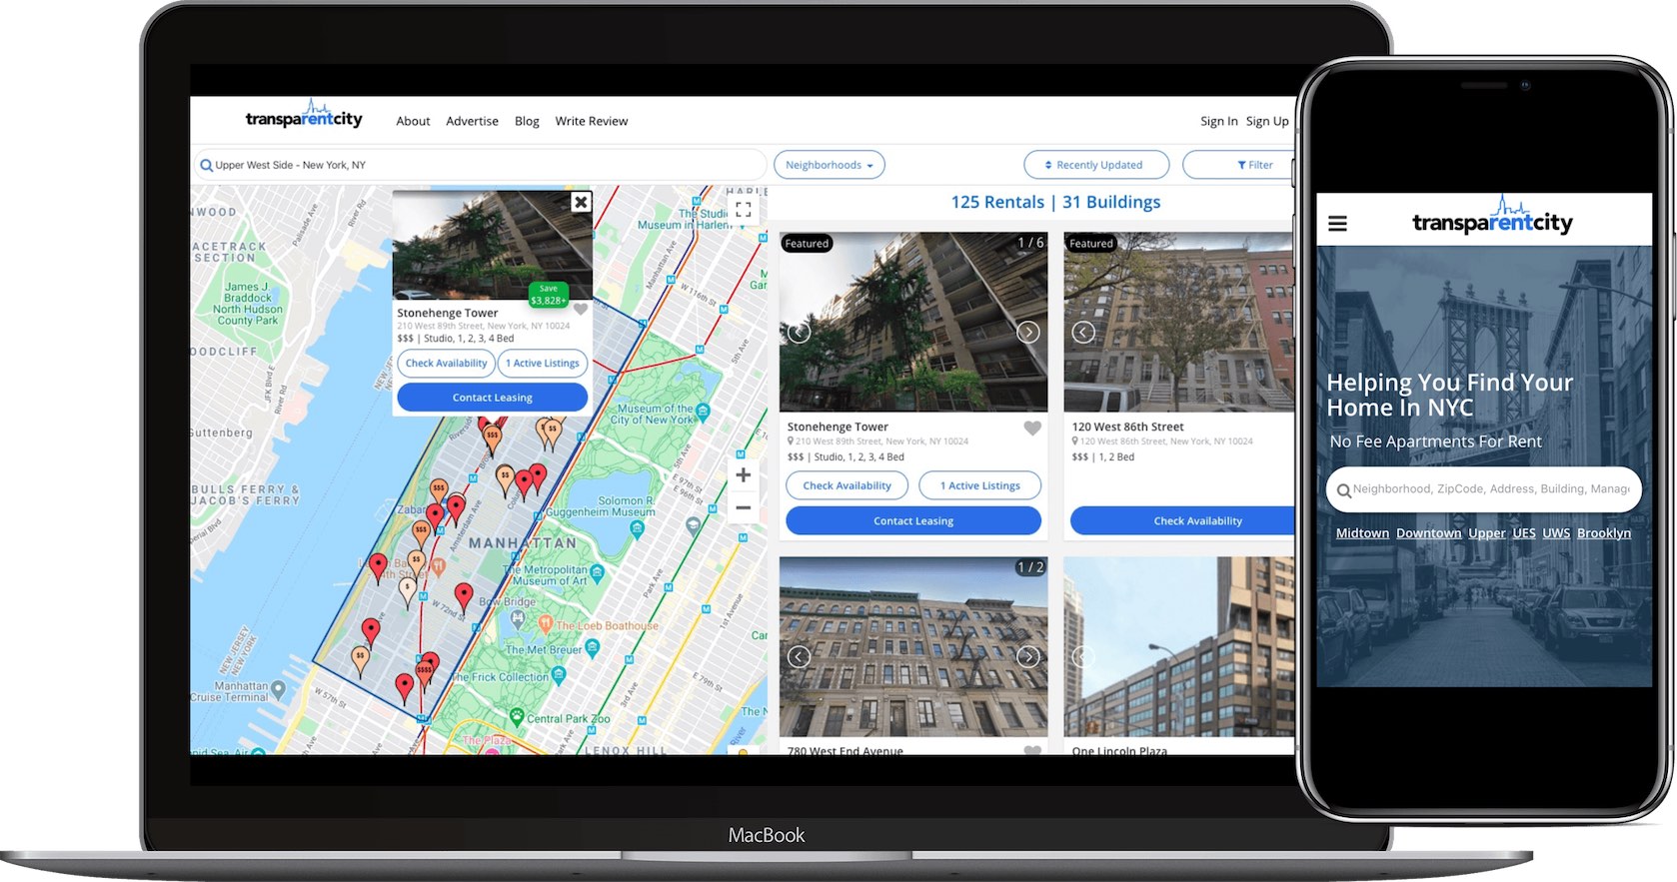Click the Metropolitan Museum of Art marker
The height and width of the screenshot is (882, 1677).
[x=598, y=573]
